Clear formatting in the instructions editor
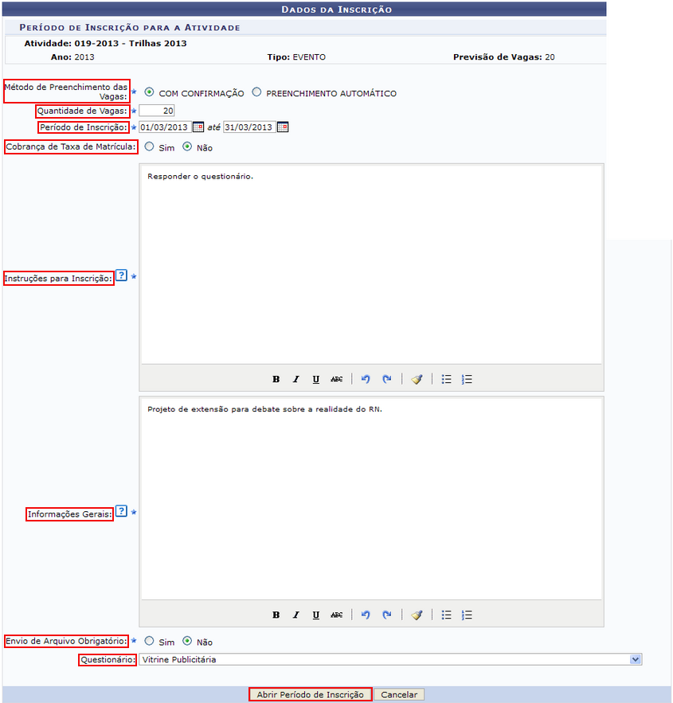Image resolution: width=673 pixels, height=703 pixels. (417, 379)
